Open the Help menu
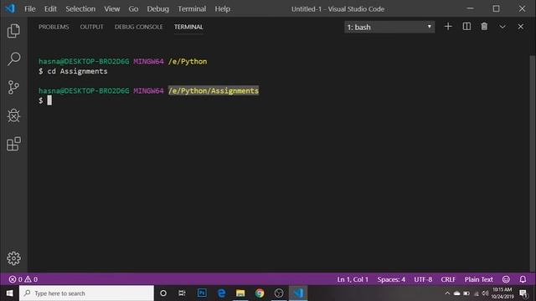536x301 pixels. [x=222, y=9]
